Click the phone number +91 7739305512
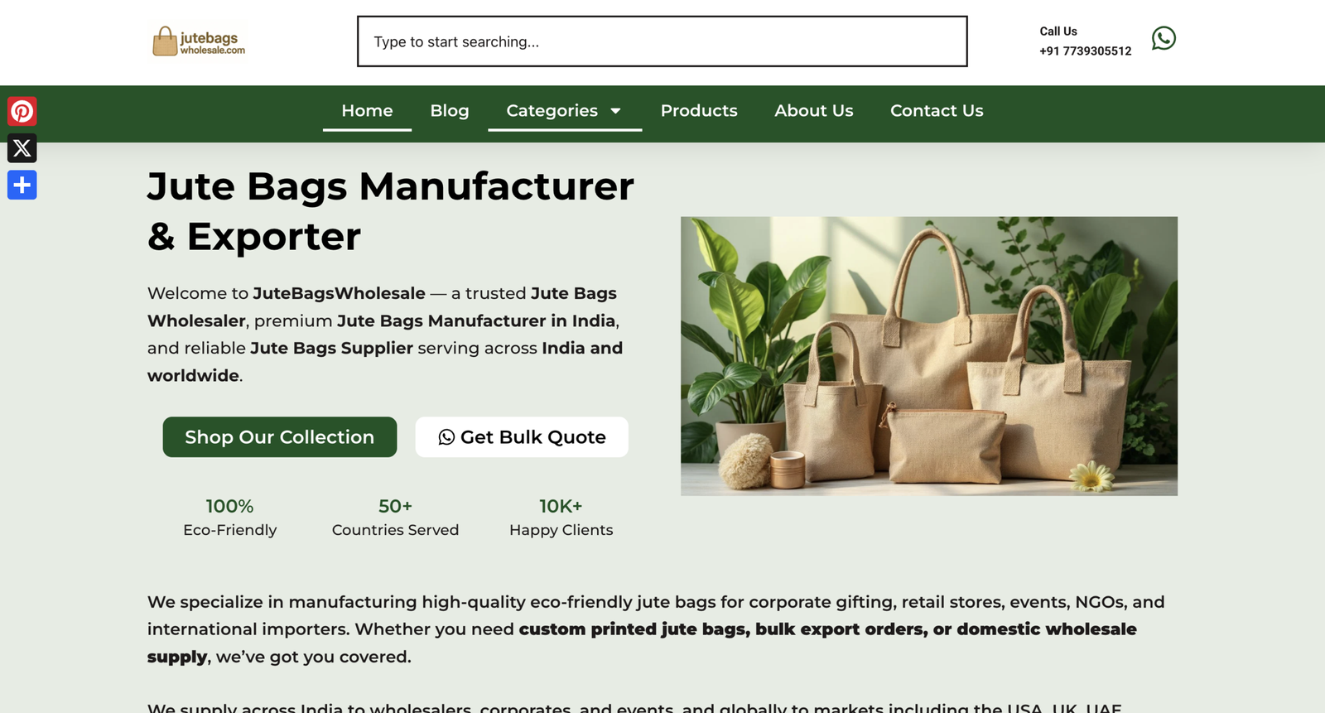1325x713 pixels. click(1086, 51)
